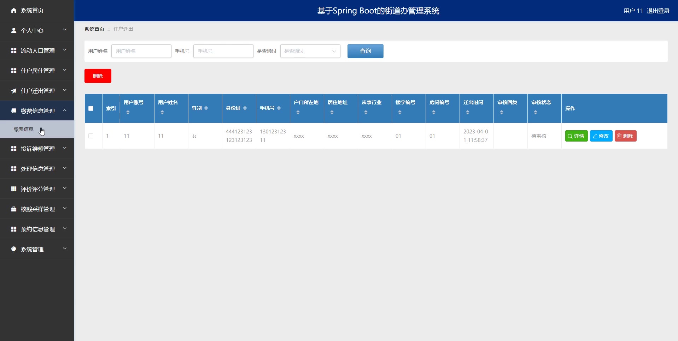The height and width of the screenshot is (341, 678).
Task: Open 投诉维修管理 in the sidebar
Action: tap(37, 149)
